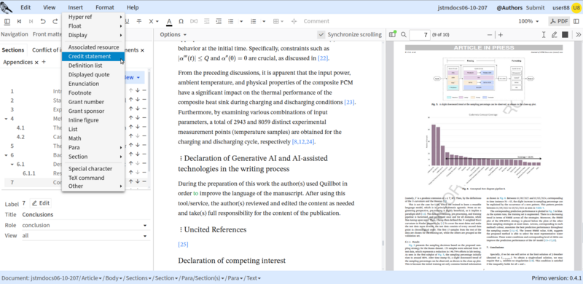Search in the PDF viewer
The width and height of the screenshot is (583, 284).
tap(404, 35)
